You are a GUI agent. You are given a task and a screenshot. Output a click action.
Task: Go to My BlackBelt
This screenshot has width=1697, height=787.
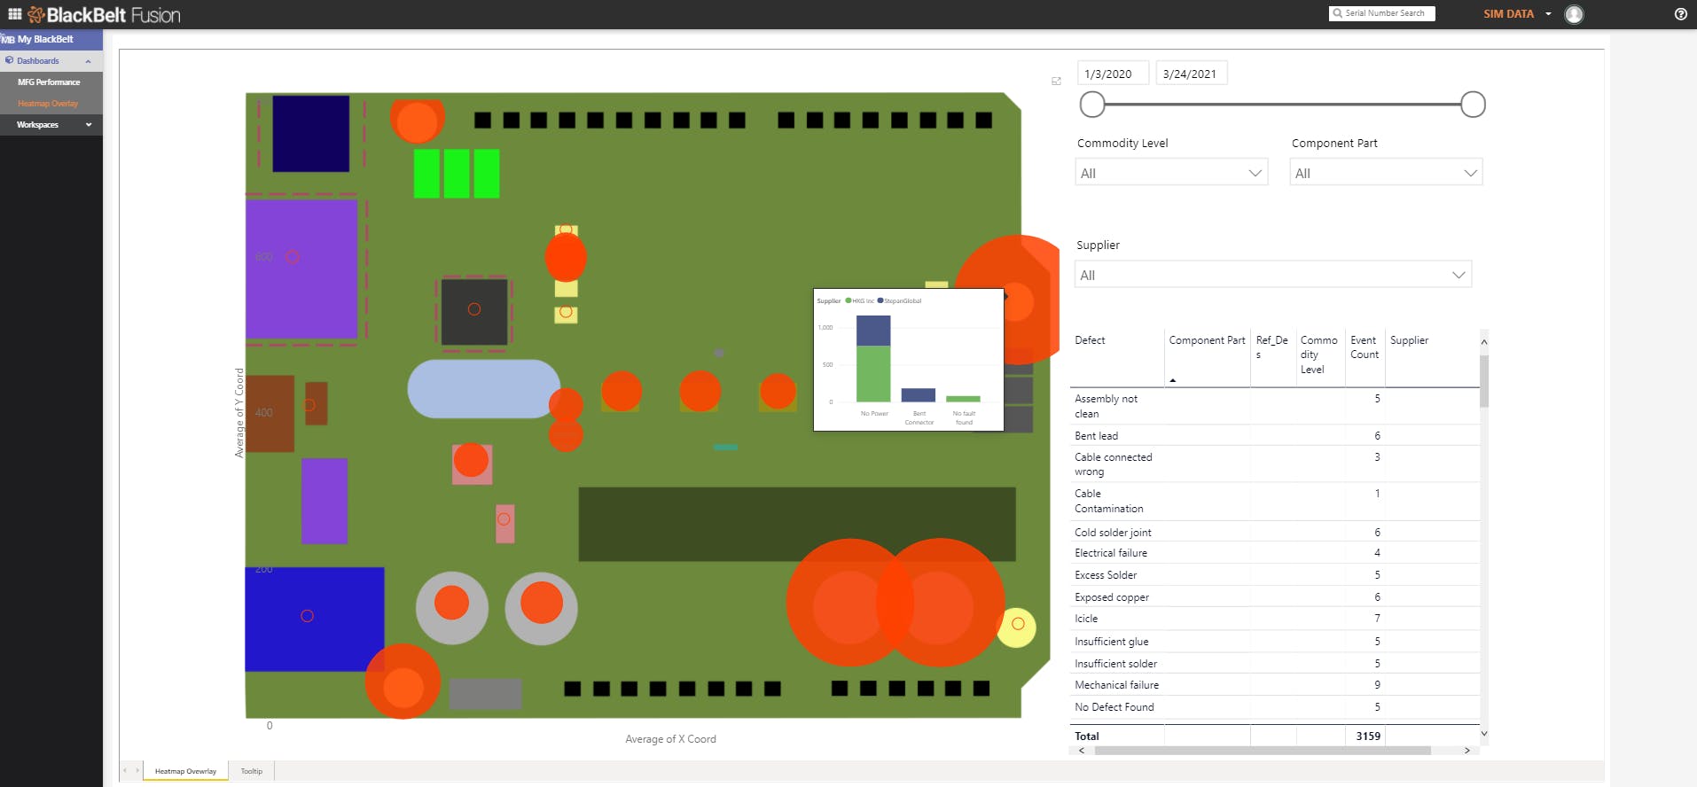pyautogui.click(x=45, y=39)
